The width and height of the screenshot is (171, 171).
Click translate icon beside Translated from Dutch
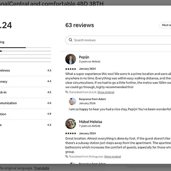(x=66, y=92)
